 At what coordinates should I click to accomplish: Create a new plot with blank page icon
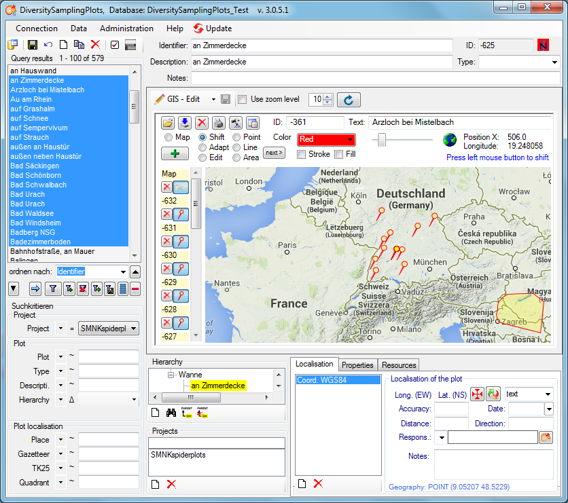click(63, 45)
